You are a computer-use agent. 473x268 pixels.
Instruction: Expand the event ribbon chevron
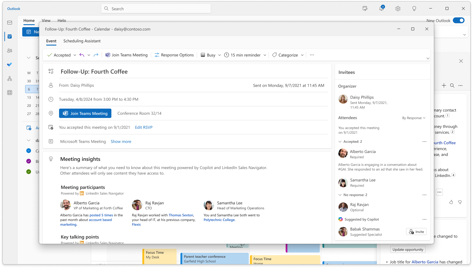(x=428, y=58)
